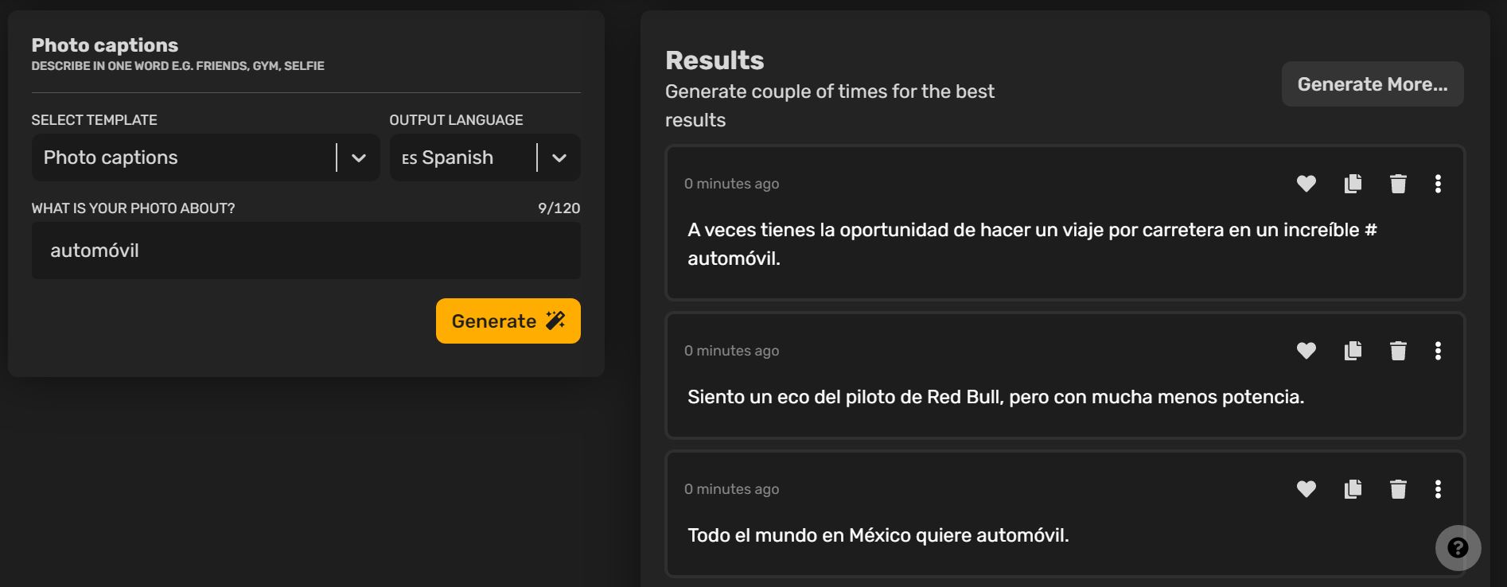The width and height of the screenshot is (1507, 587).
Task: Open the help question mark button
Action: pyautogui.click(x=1458, y=548)
